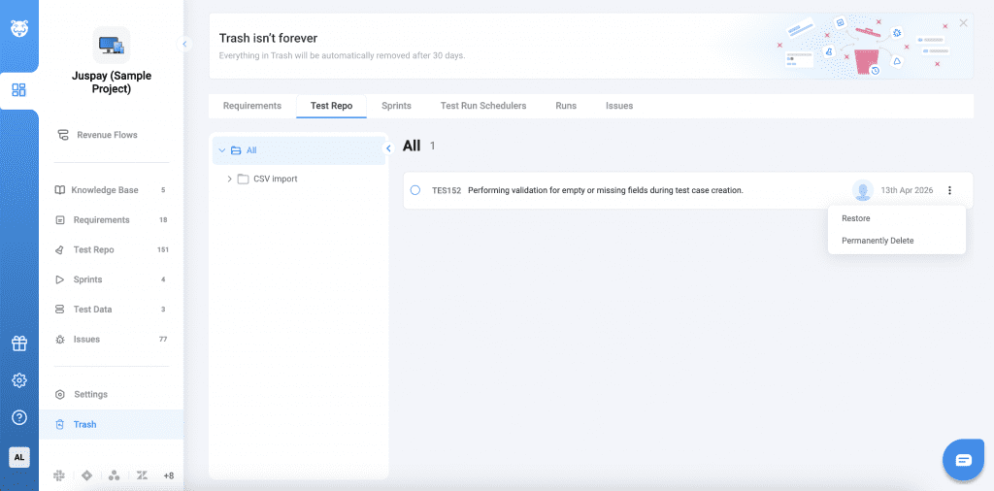Switch to the Test Run Schedulers tab
Screen dimensions: 994x491
(482, 106)
